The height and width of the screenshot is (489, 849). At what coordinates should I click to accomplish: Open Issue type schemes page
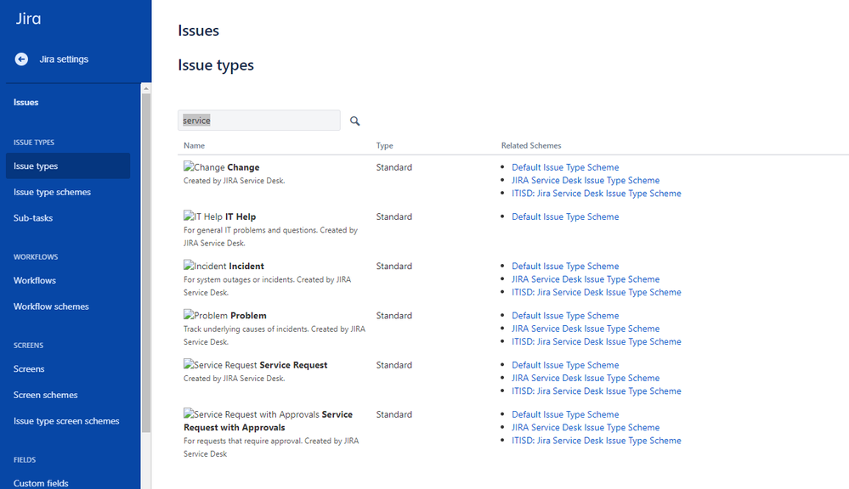tap(52, 192)
